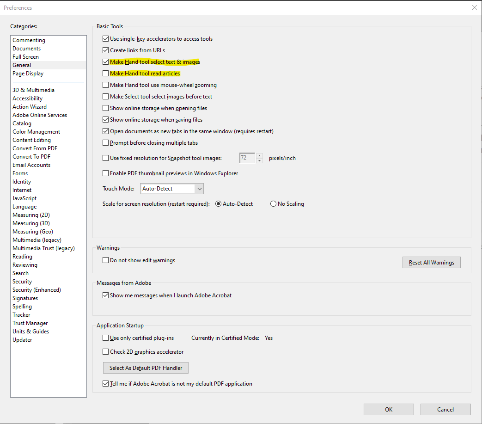Viewport: 482px width, 424px height.
Task: Select General category
Action: (48, 65)
